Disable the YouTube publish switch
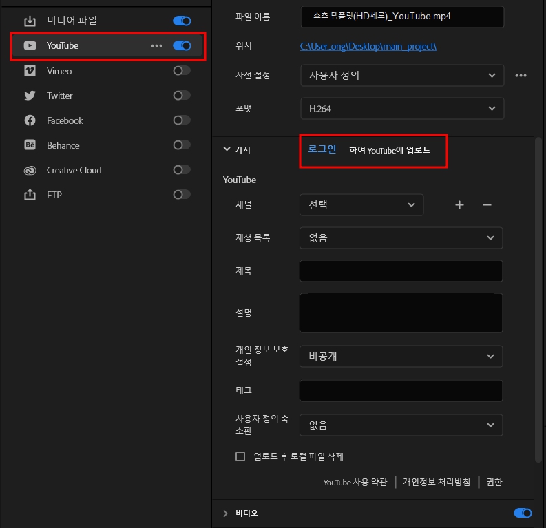The image size is (546, 528). (182, 45)
